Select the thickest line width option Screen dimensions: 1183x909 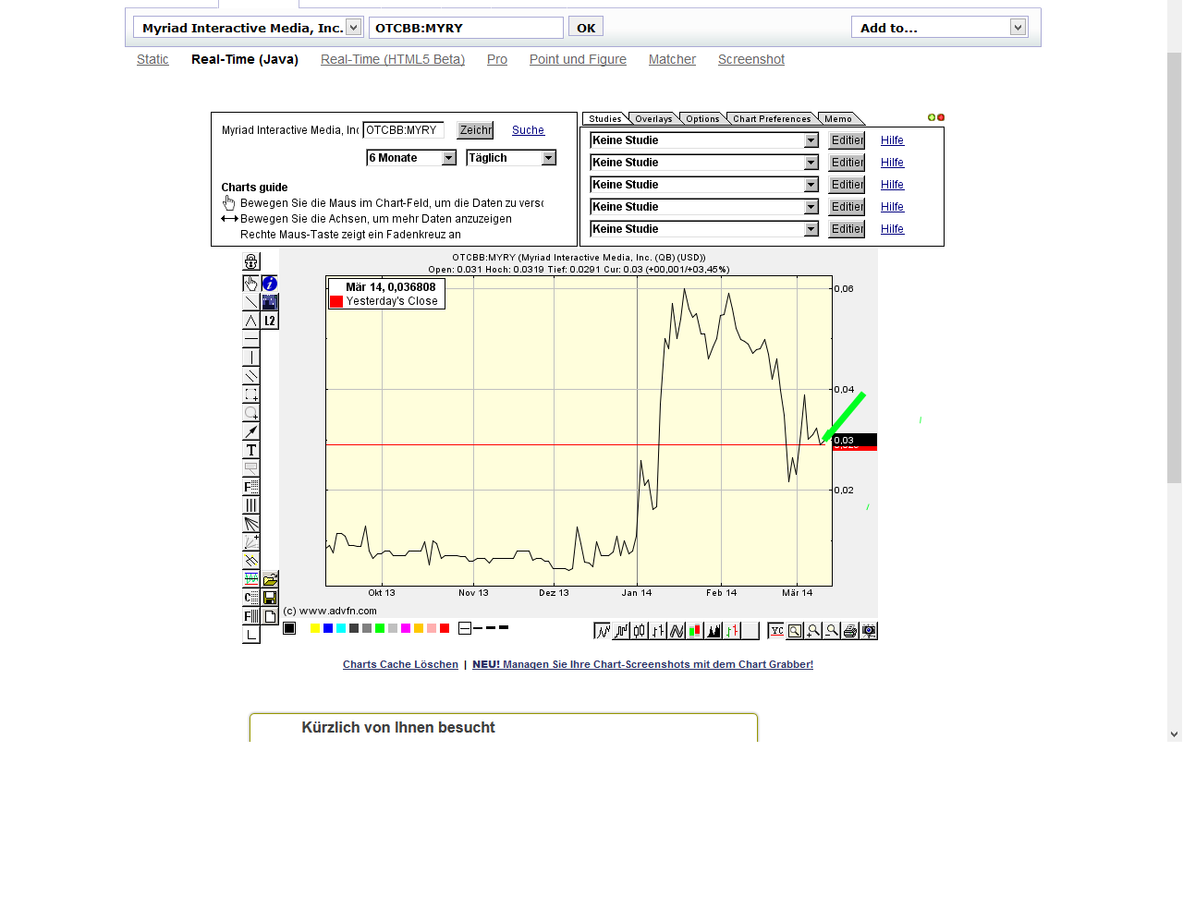tap(504, 628)
